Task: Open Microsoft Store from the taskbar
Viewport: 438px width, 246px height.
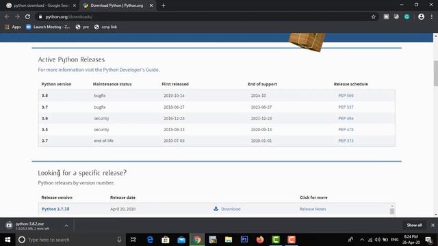Action: [x=166, y=240]
